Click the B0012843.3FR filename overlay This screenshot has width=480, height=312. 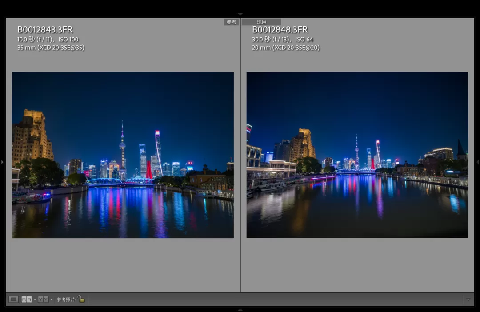click(45, 30)
